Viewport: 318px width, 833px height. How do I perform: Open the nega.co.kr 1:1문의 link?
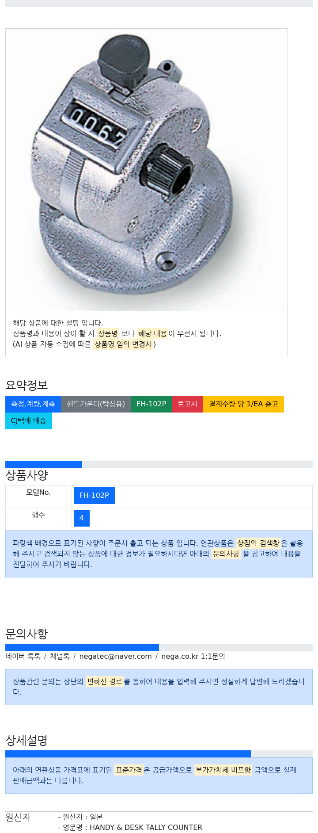click(193, 657)
